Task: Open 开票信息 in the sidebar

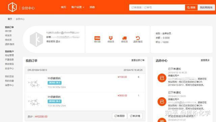Action: (9, 59)
